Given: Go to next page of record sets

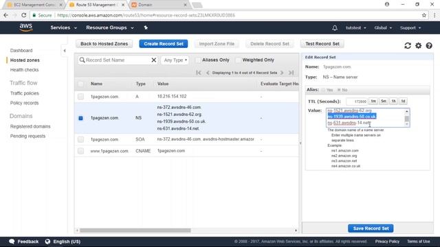Looking at the screenshot, I should coord(282,73).
